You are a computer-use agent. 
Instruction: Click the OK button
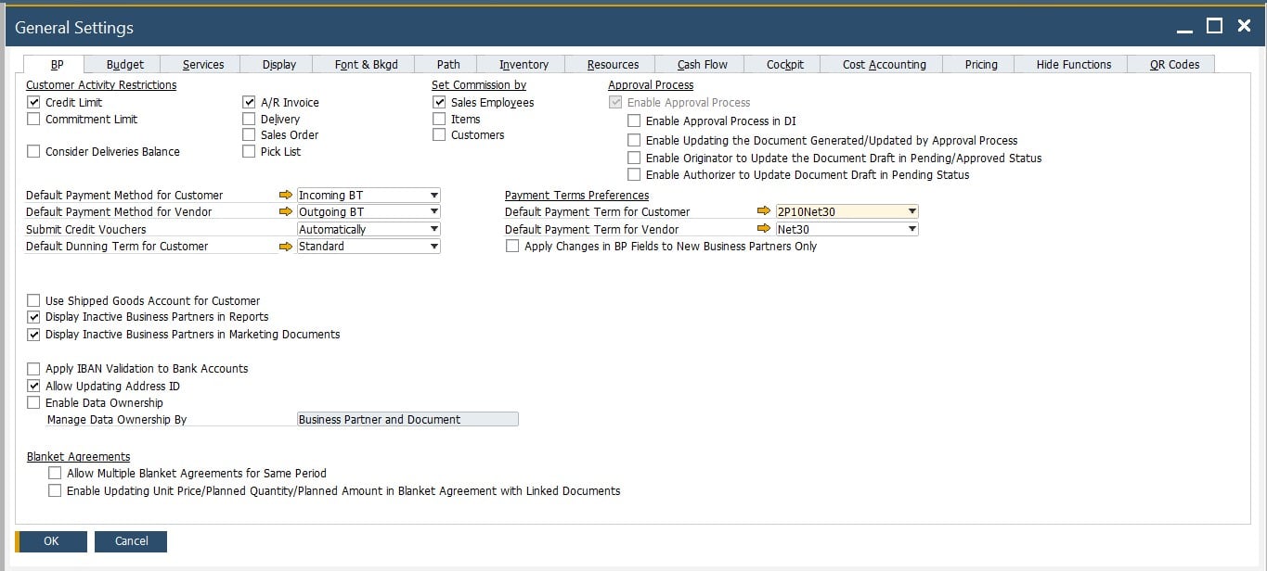click(51, 541)
